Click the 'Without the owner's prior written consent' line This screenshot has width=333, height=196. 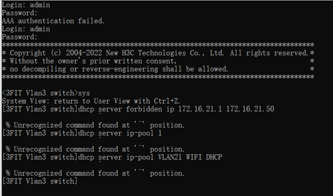click(93, 61)
